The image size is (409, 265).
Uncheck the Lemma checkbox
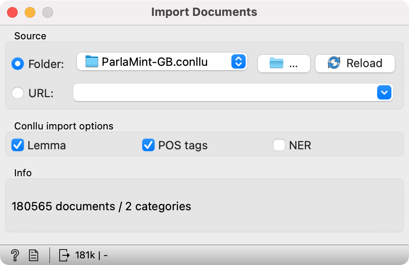18,145
